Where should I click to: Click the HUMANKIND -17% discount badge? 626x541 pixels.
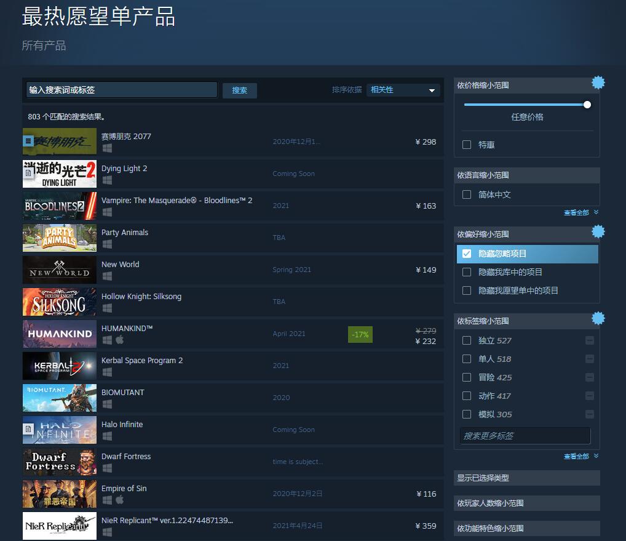[x=360, y=334]
